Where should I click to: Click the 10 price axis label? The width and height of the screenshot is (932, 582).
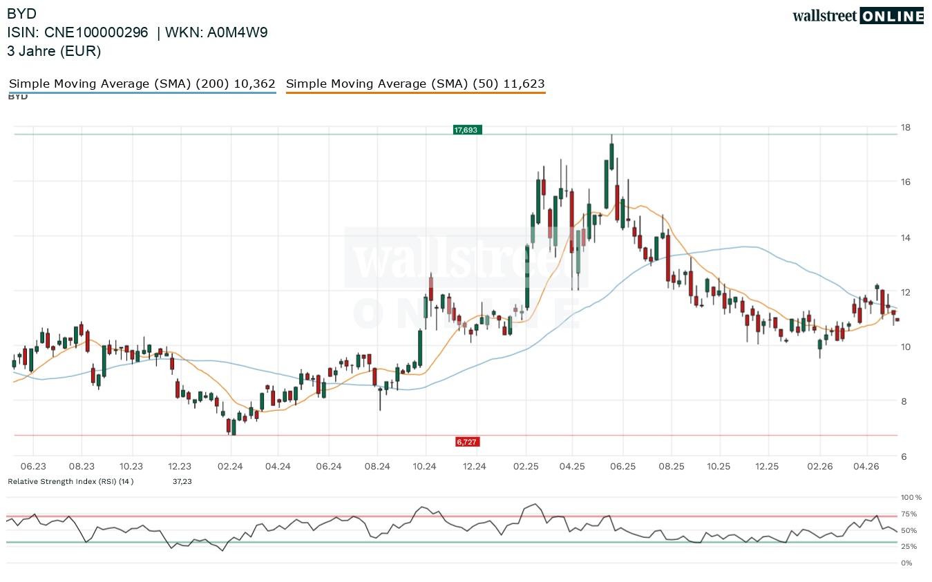pos(904,347)
